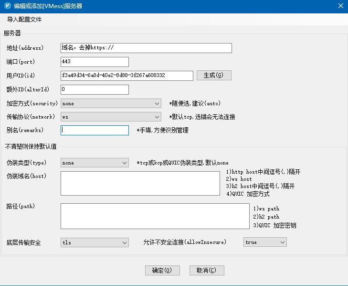Screen dimensions: 348x286
Task: Close the VMess server dialog window
Action: click(x=340, y=6)
